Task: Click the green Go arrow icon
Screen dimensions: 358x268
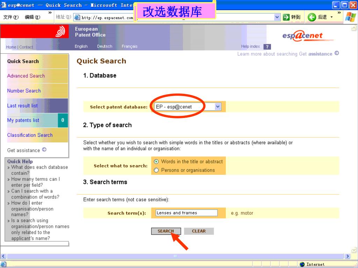Action: pyautogui.click(x=286, y=17)
